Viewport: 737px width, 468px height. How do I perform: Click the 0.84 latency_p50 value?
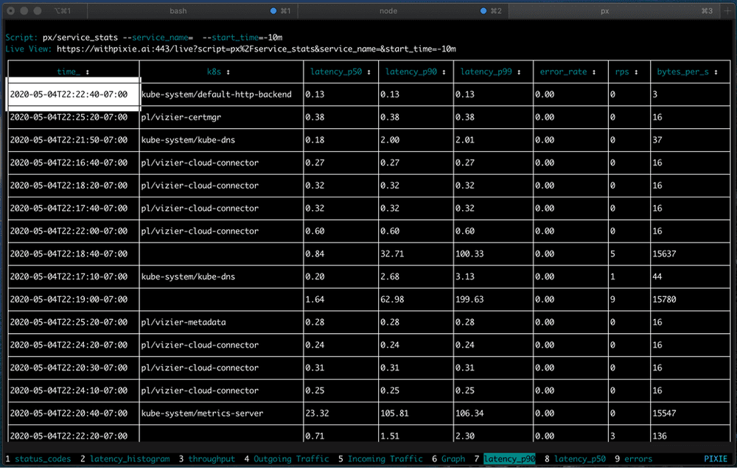315,254
